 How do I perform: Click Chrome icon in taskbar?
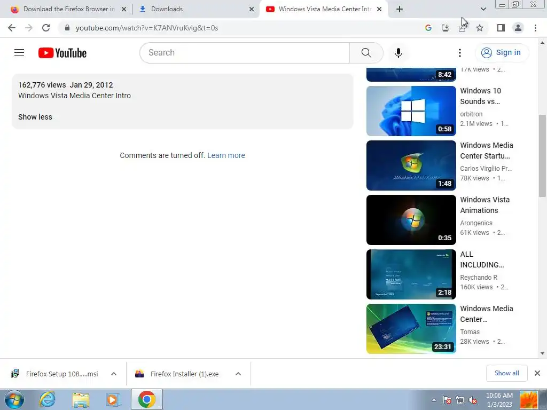click(x=147, y=399)
